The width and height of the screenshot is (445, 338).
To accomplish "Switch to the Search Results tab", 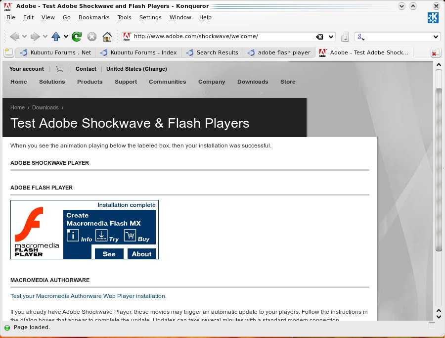I will (213, 52).
